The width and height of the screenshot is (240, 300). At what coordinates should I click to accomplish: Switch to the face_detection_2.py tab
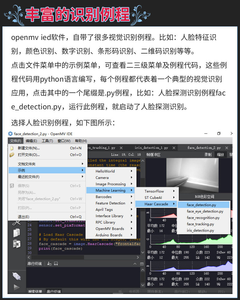coord(204,148)
